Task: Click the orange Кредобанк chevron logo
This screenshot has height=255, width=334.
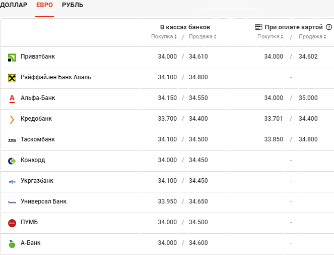Action: click(12, 119)
